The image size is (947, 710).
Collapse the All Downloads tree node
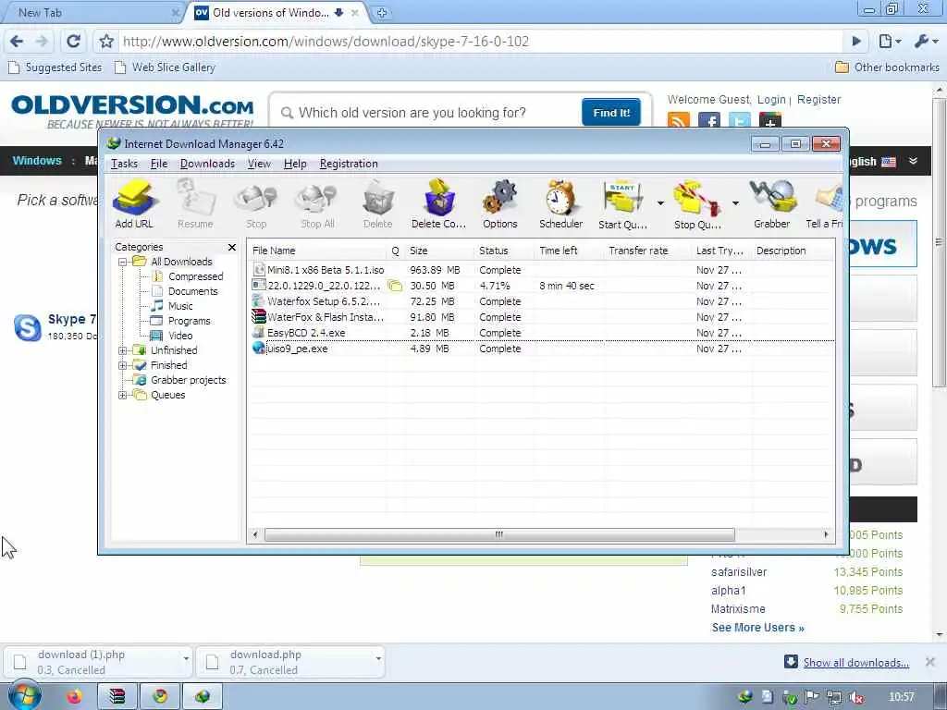point(123,262)
